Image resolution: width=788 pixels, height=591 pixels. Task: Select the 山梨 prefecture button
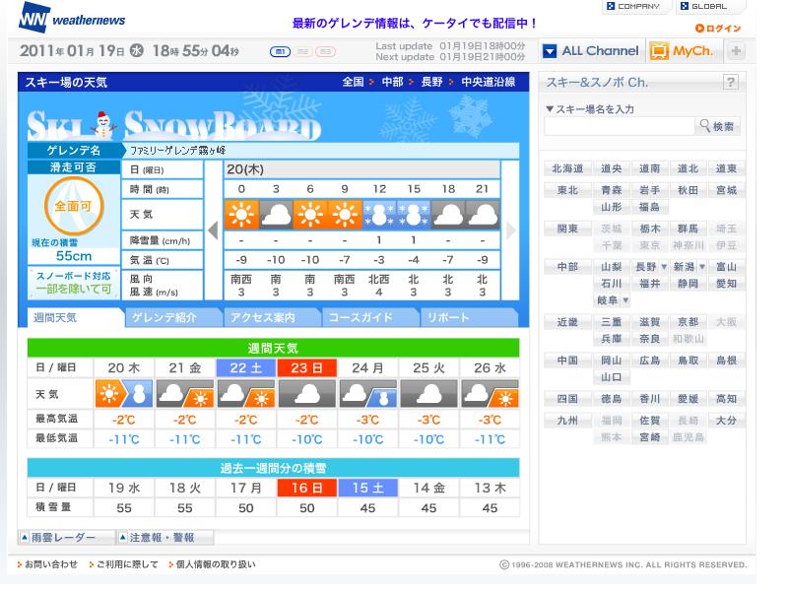pos(611,267)
